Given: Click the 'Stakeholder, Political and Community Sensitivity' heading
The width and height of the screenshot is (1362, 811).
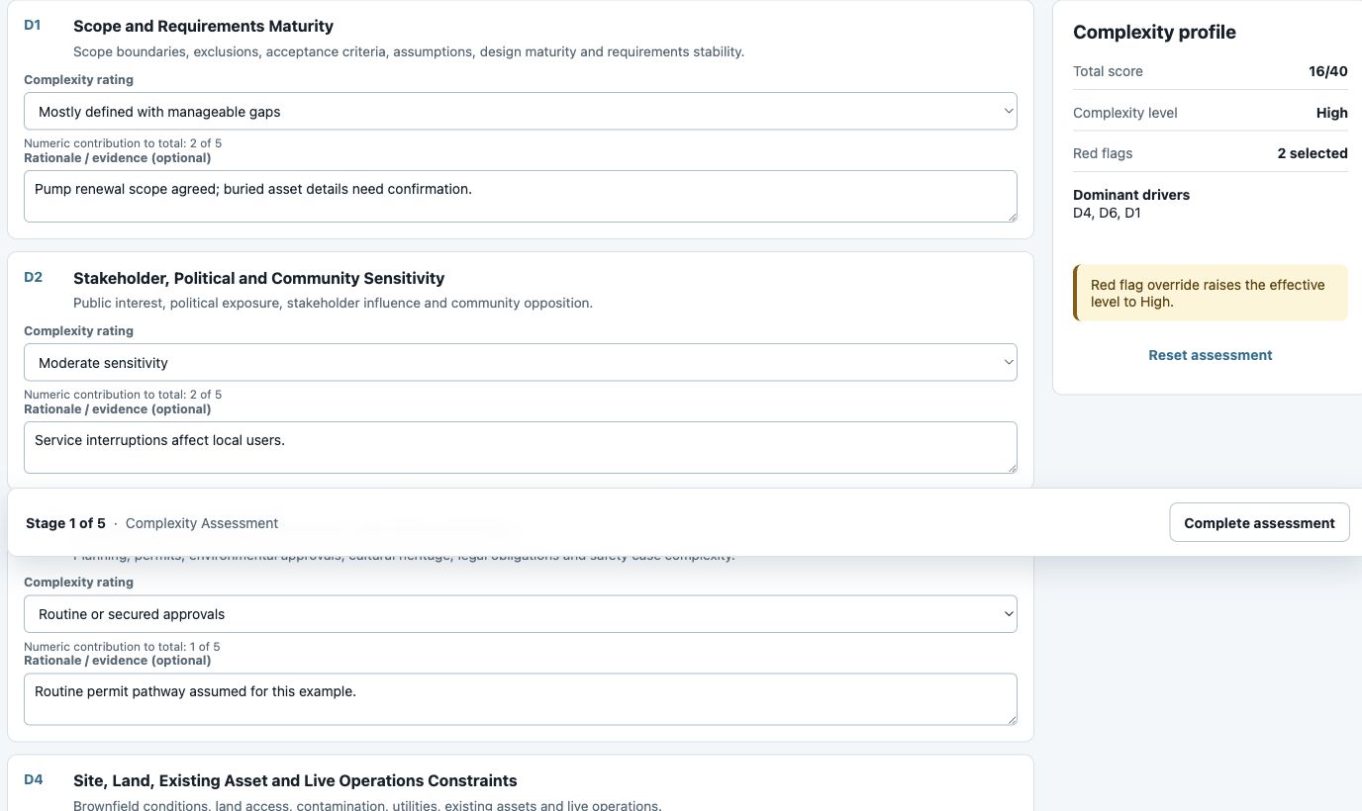Looking at the screenshot, I should click(x=258, y=278).
